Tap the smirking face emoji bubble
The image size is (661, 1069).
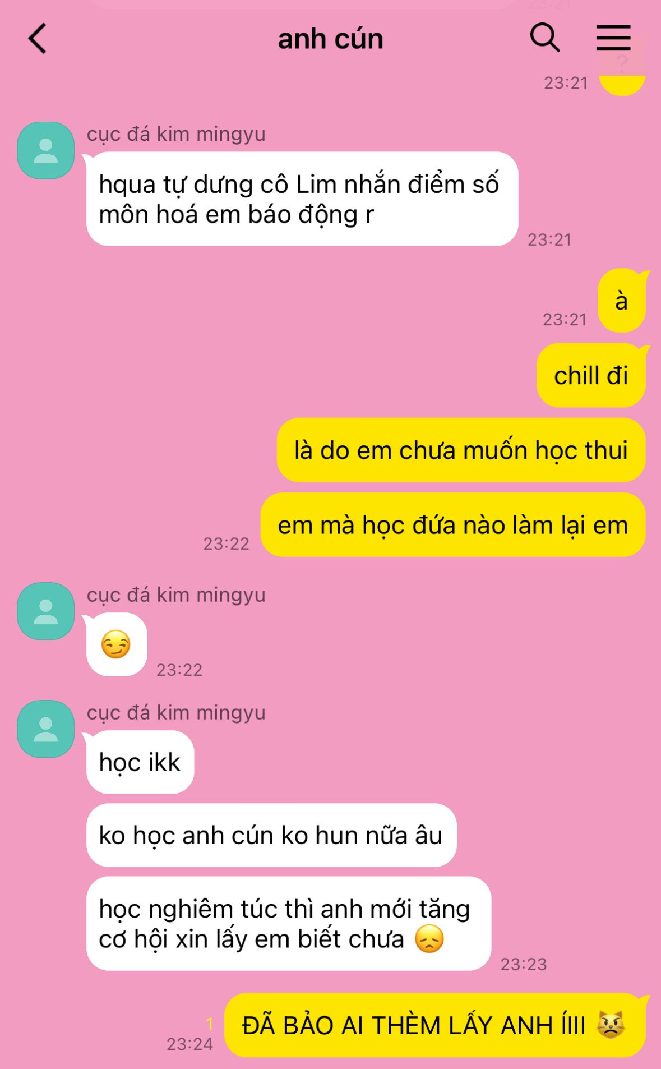point(117,644)
